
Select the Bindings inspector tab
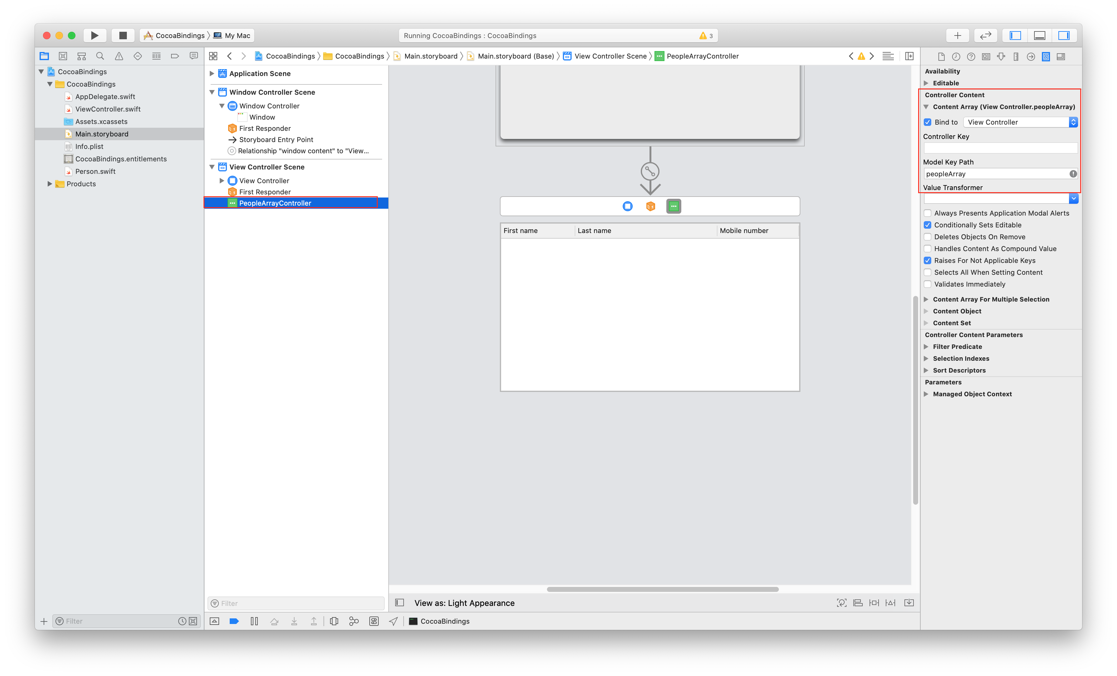[x=1046, y=57]
